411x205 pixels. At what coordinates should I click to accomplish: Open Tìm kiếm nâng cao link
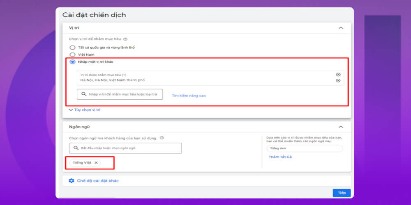click(x=189, y=96)
